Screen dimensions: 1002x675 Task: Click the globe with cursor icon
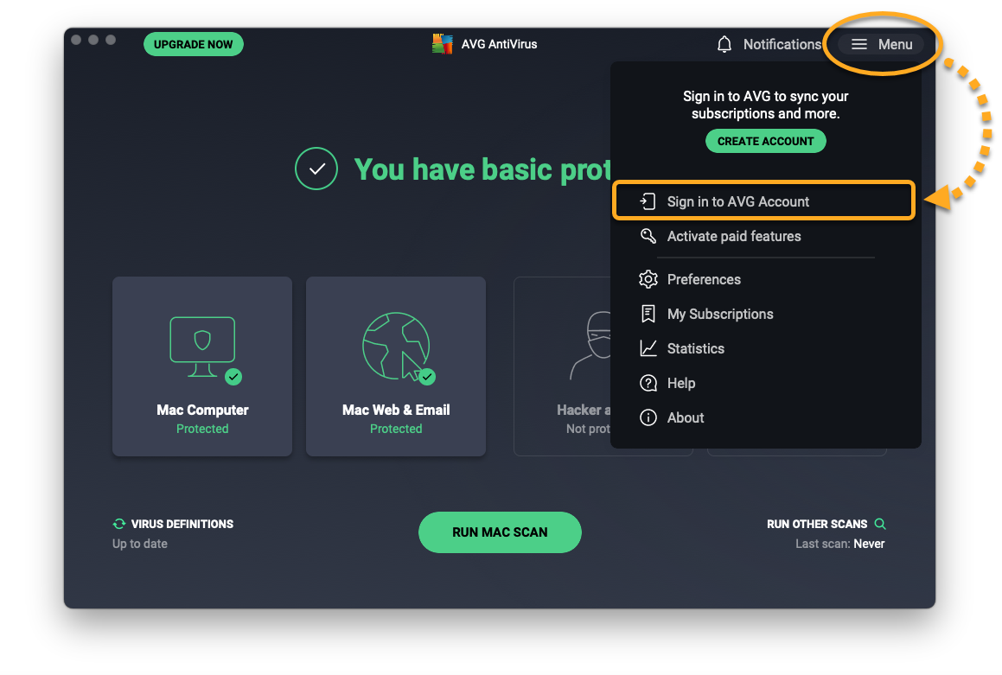tap(396, 347)
